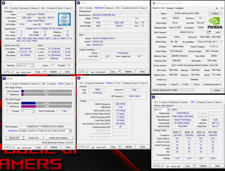Click the Driver Version value in GPU-Z
This screenshot has width=225, height=171.
(x=195, y=65)
